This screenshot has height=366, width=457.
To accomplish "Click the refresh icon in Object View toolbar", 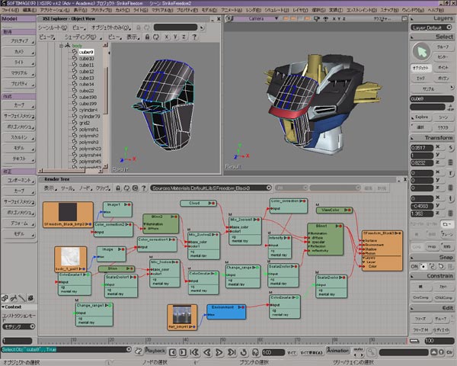I will [x=156, y=37].
